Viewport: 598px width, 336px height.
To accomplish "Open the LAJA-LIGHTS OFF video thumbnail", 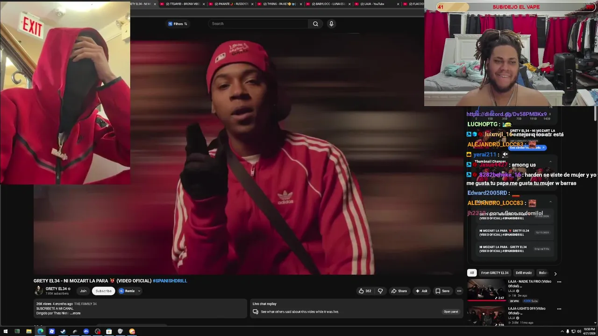I will (486, 316).
